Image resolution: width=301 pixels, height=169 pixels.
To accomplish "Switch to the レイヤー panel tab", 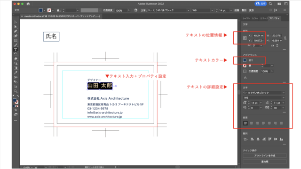I will click(x=246, y=18).
